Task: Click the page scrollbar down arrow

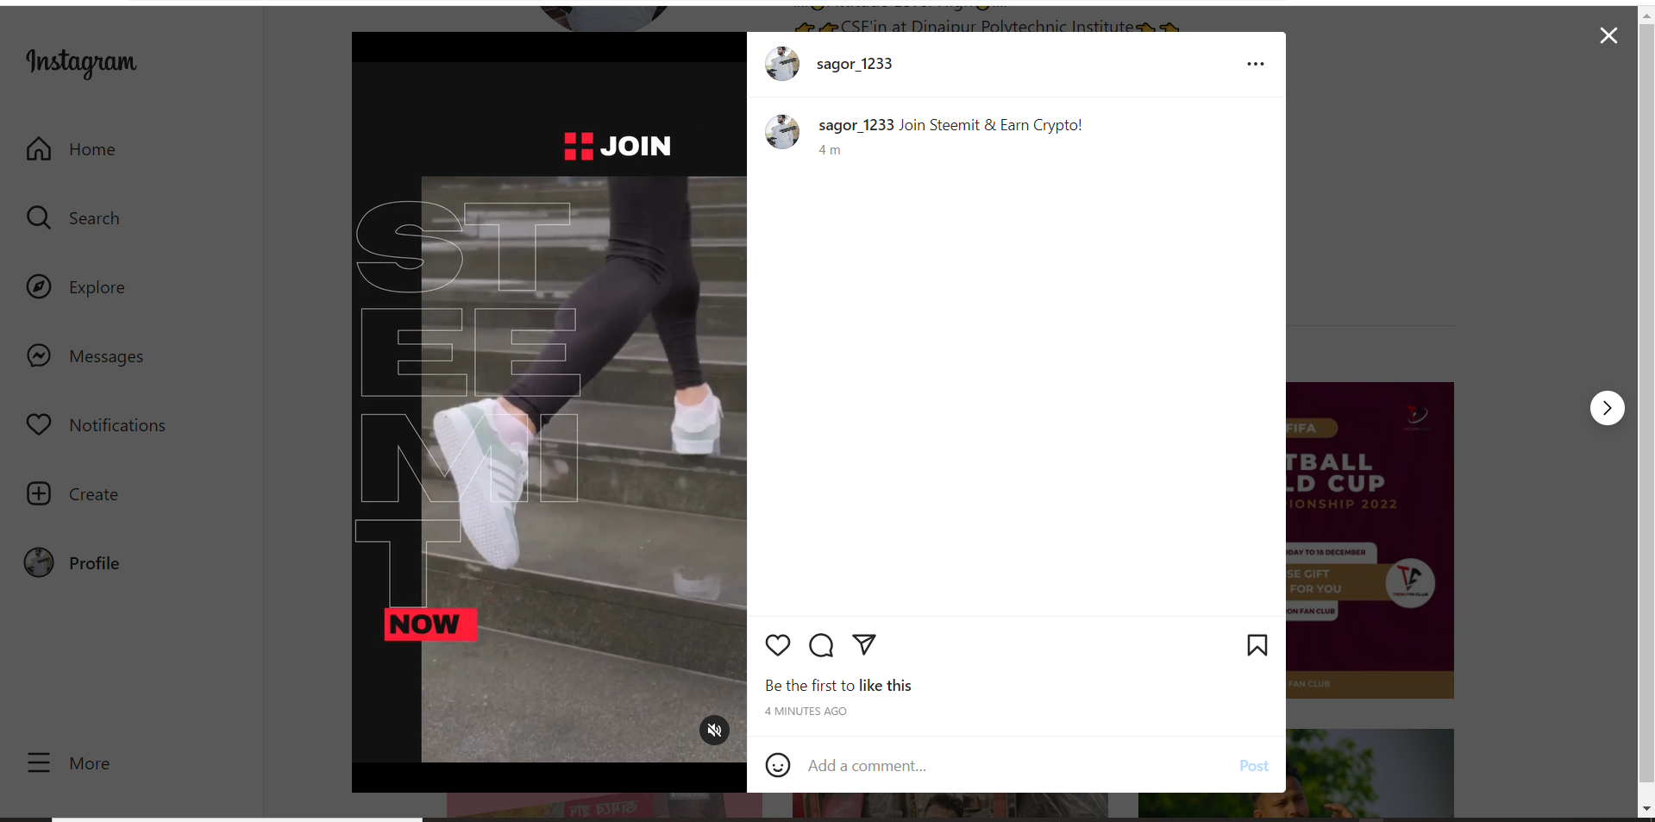Action: pyautogui.click(x=1646, y=809)
